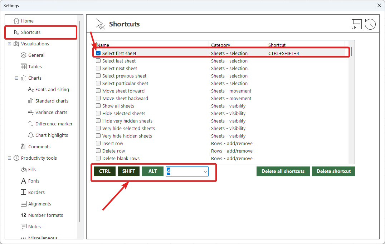Open the shortcut key dropdown showing 4
385x244 pixels.
(205, 171)
